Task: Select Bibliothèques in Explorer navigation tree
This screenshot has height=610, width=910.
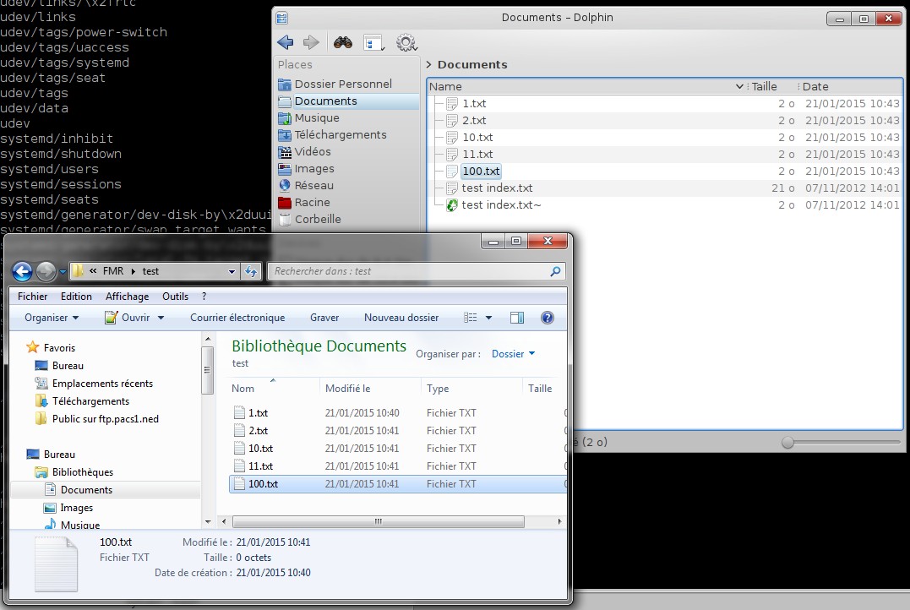Action: [x=74, y=472]
